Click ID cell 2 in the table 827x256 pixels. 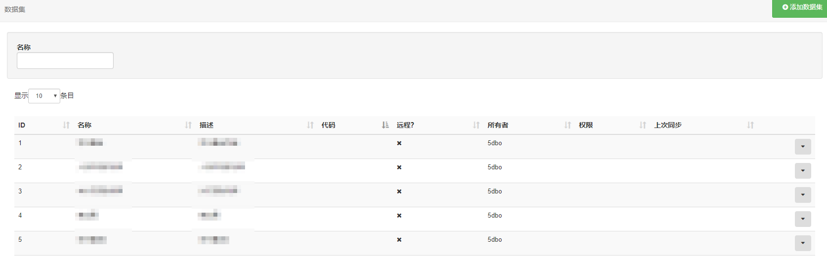[x=20, y=167]
